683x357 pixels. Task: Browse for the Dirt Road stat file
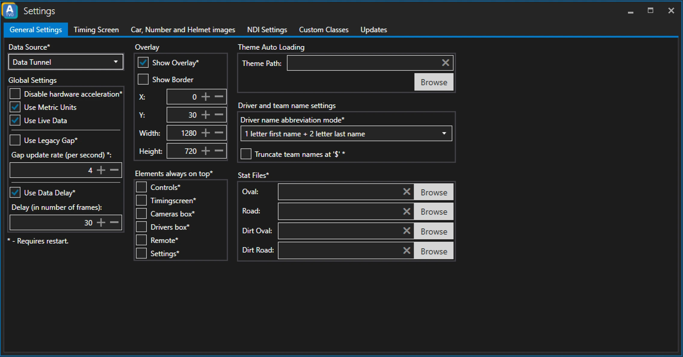pyautogui.click(x=434, y=251)
